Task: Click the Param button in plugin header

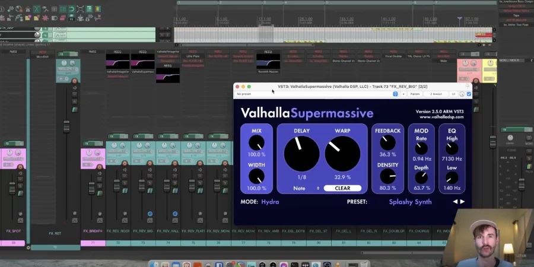Action: click(415, 94)
